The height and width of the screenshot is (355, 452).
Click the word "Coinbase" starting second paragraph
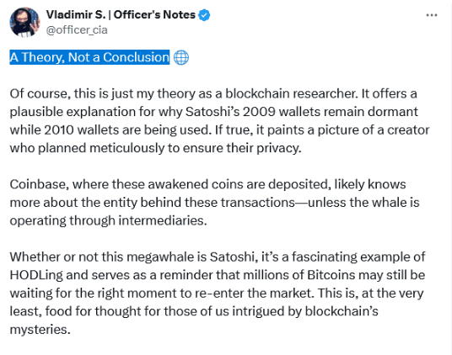coord(39,184)
